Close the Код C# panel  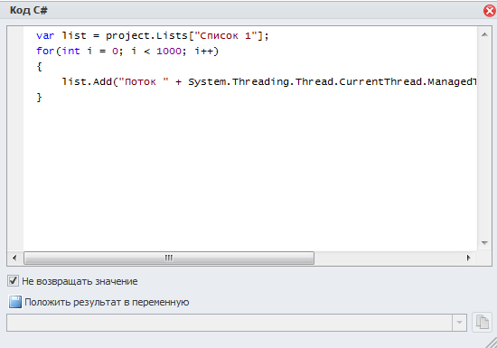(x=490, y=11)
